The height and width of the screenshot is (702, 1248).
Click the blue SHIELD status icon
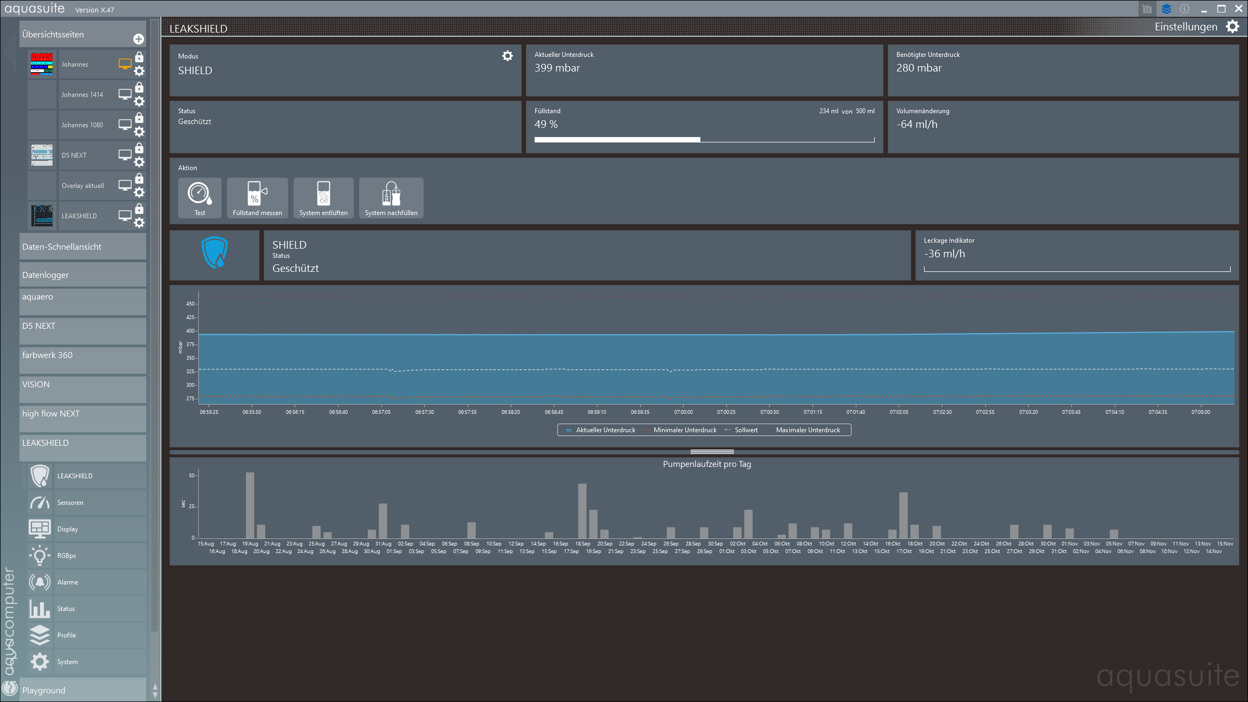[x=214, y=252]
